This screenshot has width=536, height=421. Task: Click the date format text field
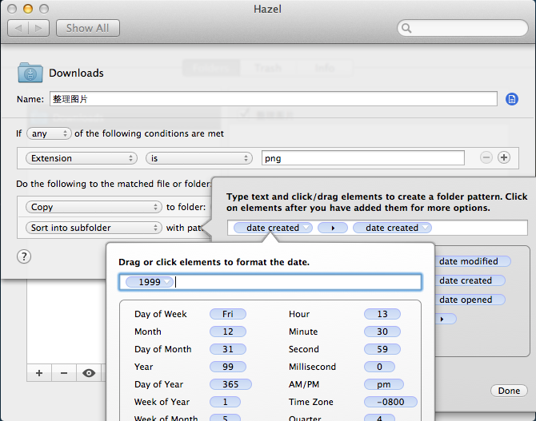(270, 282)
